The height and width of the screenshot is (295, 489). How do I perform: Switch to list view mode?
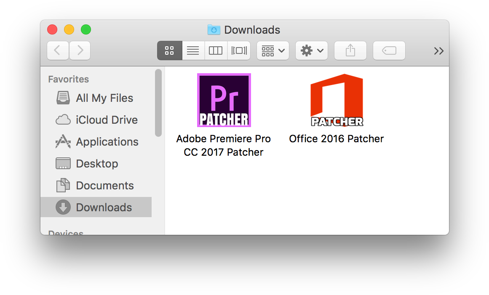[193, 51]
